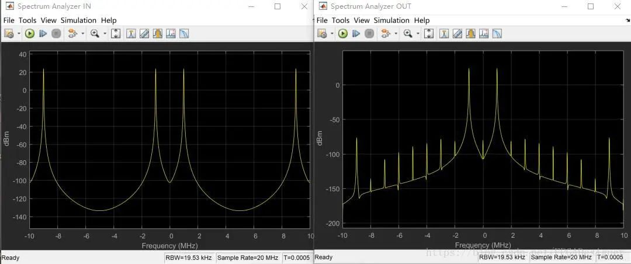Expand Highlight block dropdown in Analyzer OUT
Screen dimensions: 631x264
click(396, 34)
